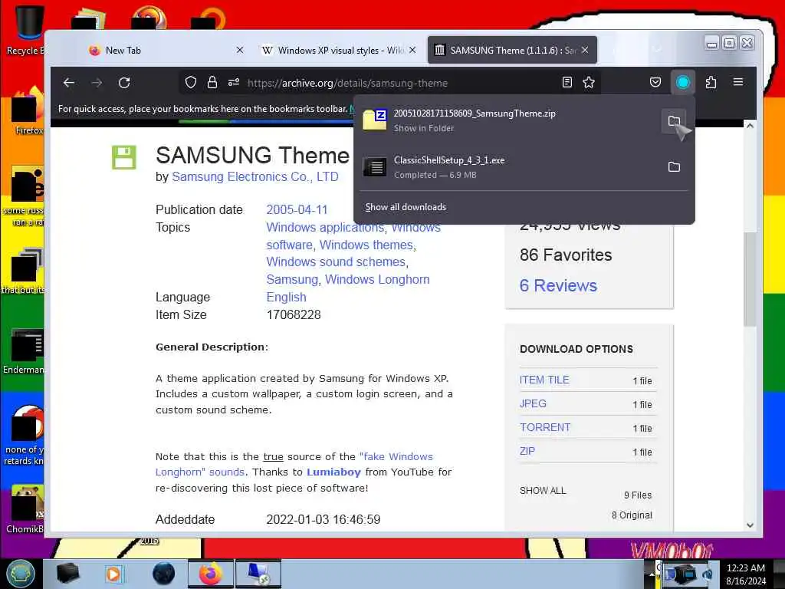
Task: Reload the archive.org page
Action: coord(124,83)
